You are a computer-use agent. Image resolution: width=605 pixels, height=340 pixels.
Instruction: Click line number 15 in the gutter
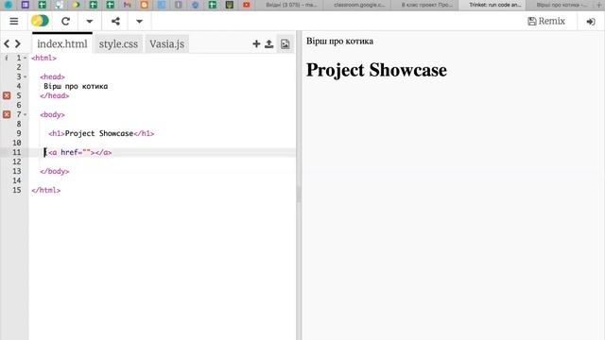point(17,190)
